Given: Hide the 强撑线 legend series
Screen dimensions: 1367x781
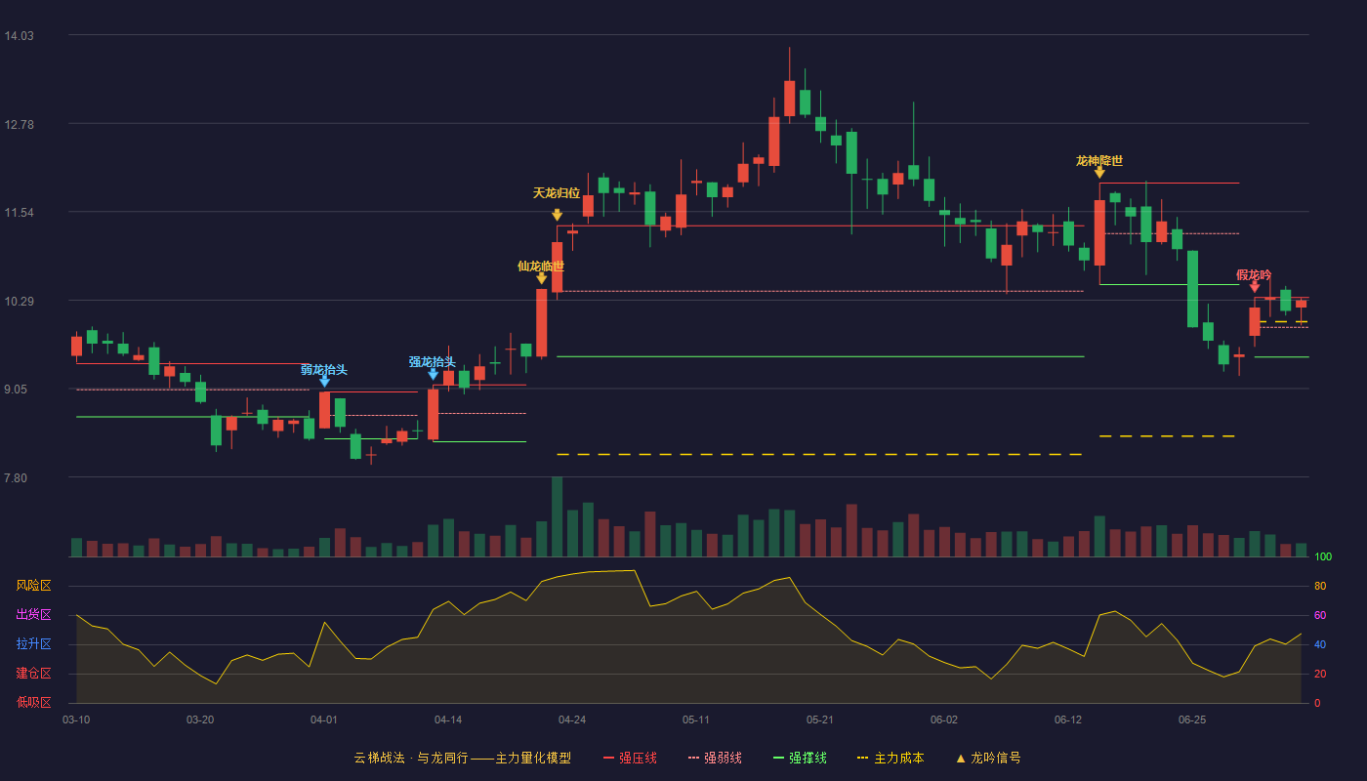Looking at the screenshot, I should click(800, 758).
